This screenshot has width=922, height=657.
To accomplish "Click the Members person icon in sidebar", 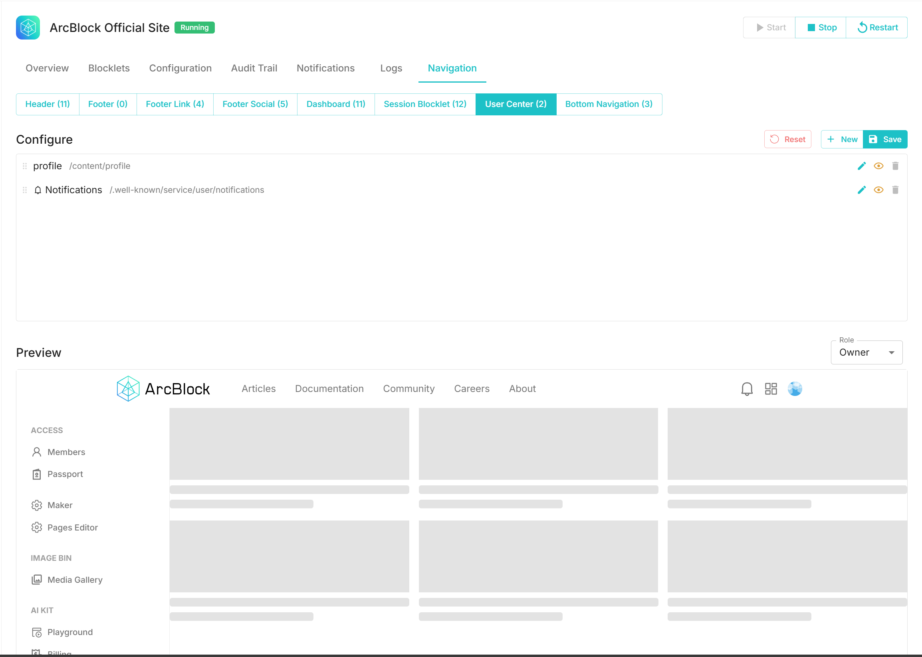I will [x=37, y=452].
